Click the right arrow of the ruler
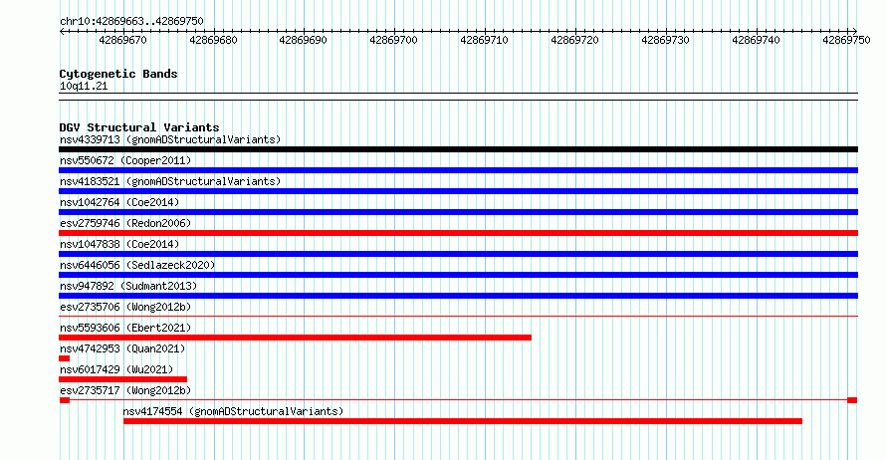 pos(855,32)
